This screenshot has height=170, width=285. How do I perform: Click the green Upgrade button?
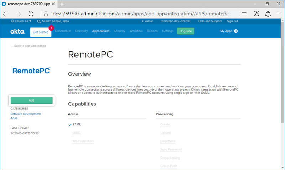click(186, 31)
